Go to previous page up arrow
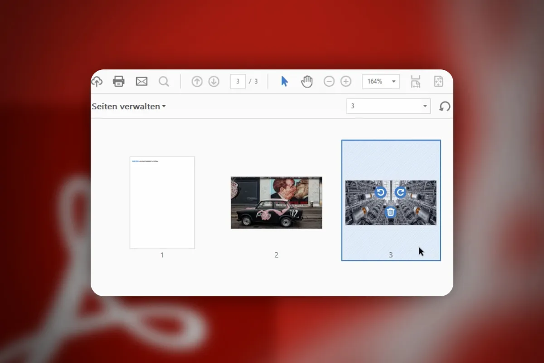Image resolution: width=544 pixels, height=363 pixels. pyautogui.click(x=197, y=81)
